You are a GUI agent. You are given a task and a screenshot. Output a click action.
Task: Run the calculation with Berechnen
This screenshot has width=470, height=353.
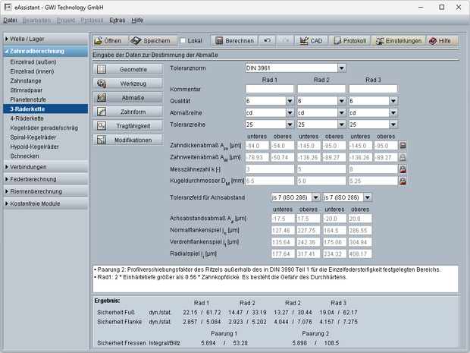tap(233, 40)
